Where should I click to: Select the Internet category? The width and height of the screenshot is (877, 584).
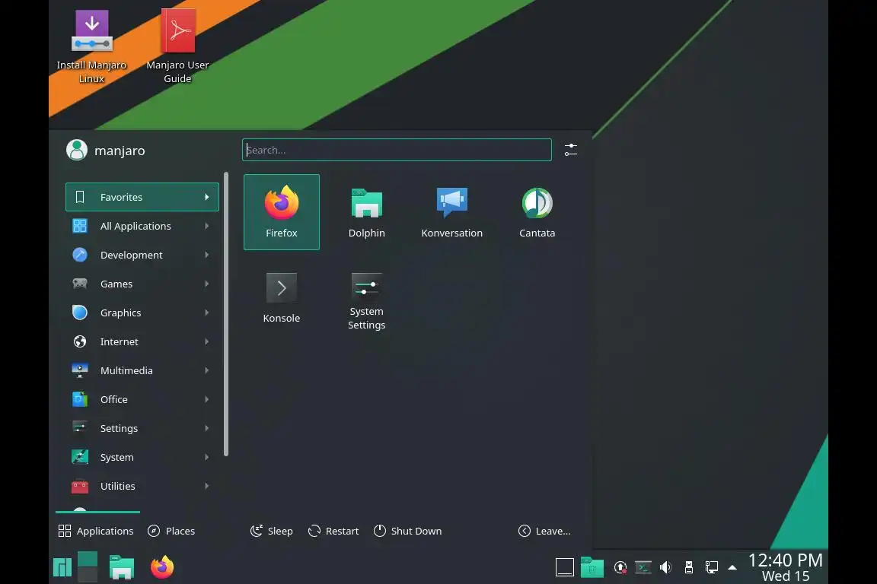click(x=142, y=341)
